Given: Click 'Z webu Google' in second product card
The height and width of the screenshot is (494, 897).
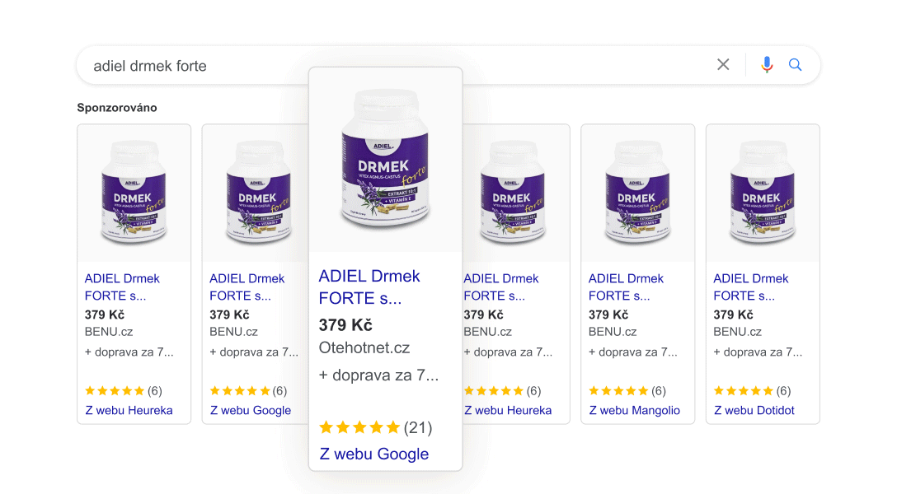Looking at the screenshot, I should [x=250, y=410].
